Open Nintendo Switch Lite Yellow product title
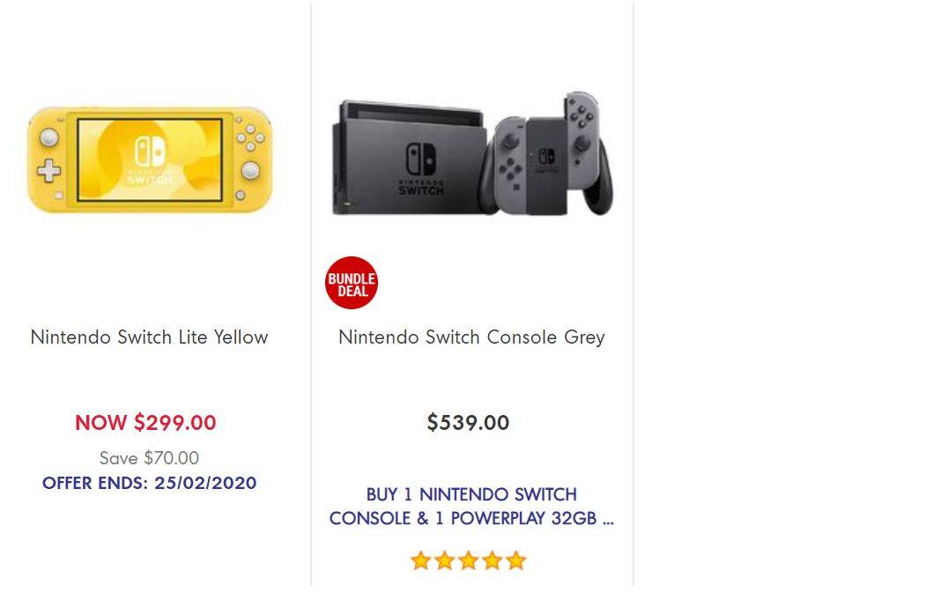Screen dimensions: 934x600 (150, 337)
